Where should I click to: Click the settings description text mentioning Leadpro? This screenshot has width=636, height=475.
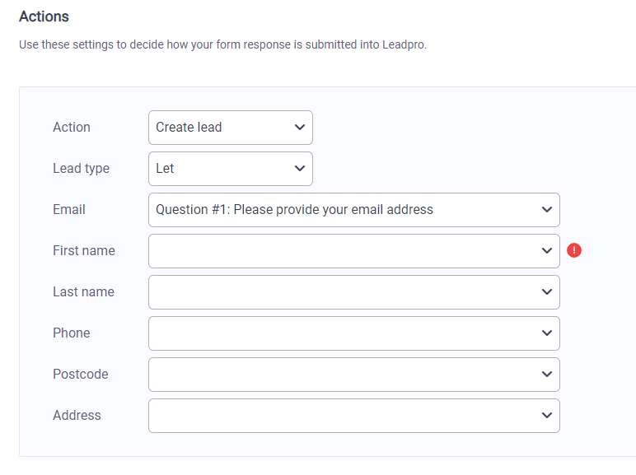click(x=222, y=44)
